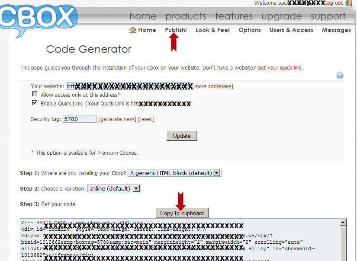
Task: Open the home item in top navigation
Action: pos(143,16)
